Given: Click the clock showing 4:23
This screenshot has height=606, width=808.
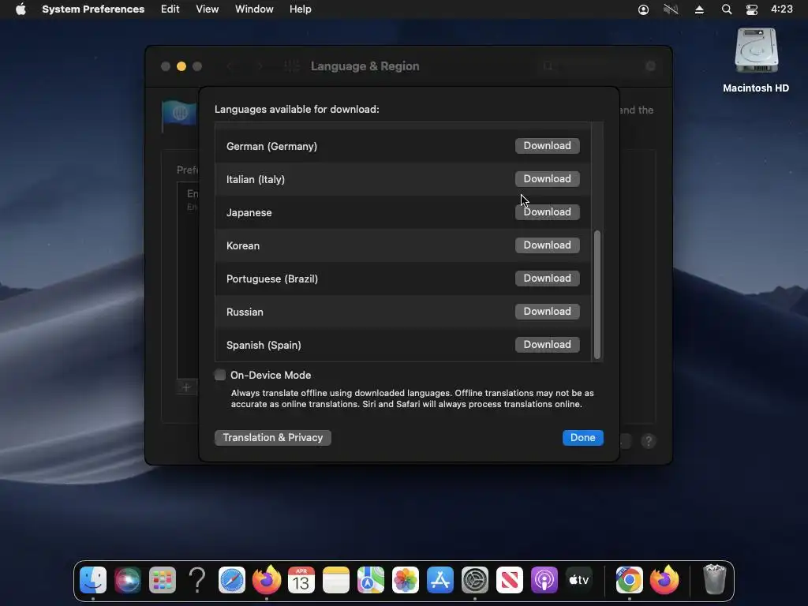Looking at the screenshot, I should (x=782, y=9).
